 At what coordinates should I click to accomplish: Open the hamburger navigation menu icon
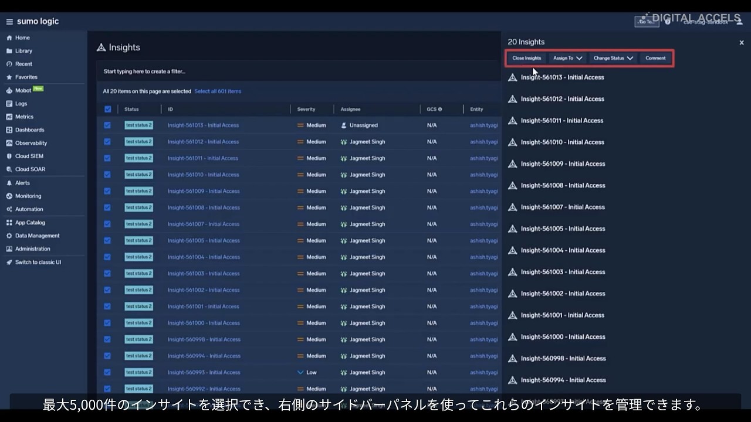(x=9, y=22)
